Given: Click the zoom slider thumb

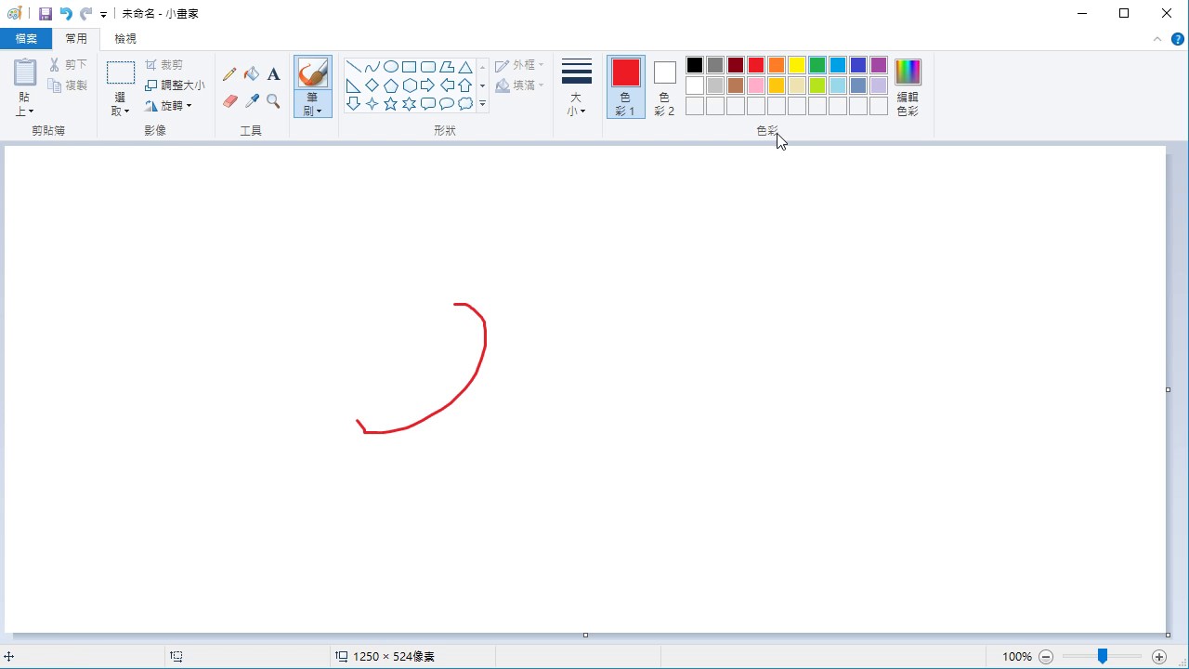Looking at the screenshot, I should pyautogui.click(x=1103, y=657).
